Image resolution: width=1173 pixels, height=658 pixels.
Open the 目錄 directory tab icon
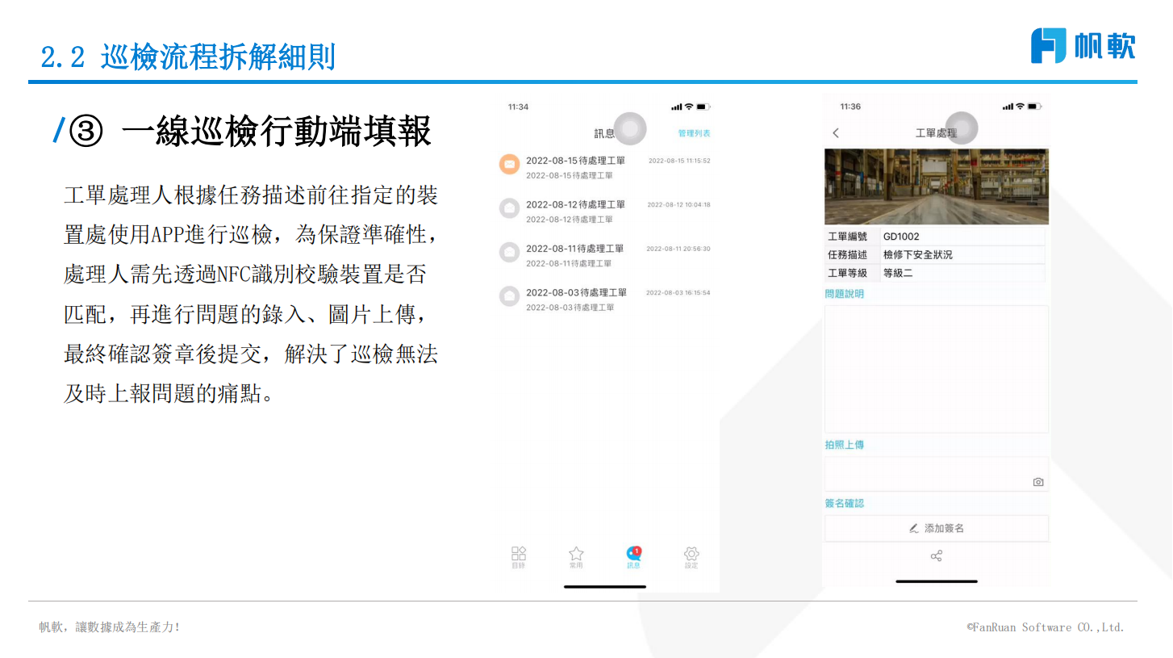[519, 555]
